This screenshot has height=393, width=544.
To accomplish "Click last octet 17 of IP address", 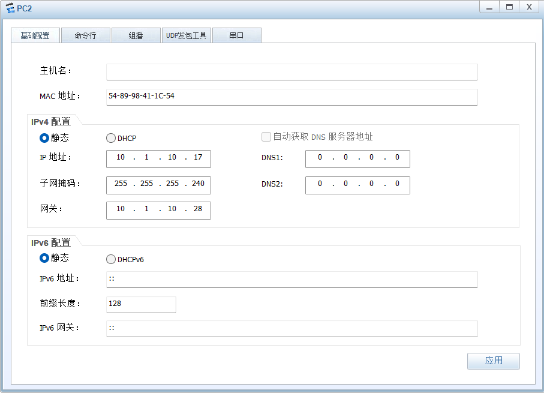I will (x=198, y=157).
